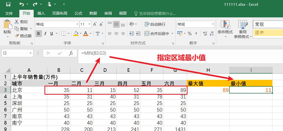The width and height of the screenshot is (283, 131).
Task: Decrease indent of cell content
Action: click(x=132, y=34)
